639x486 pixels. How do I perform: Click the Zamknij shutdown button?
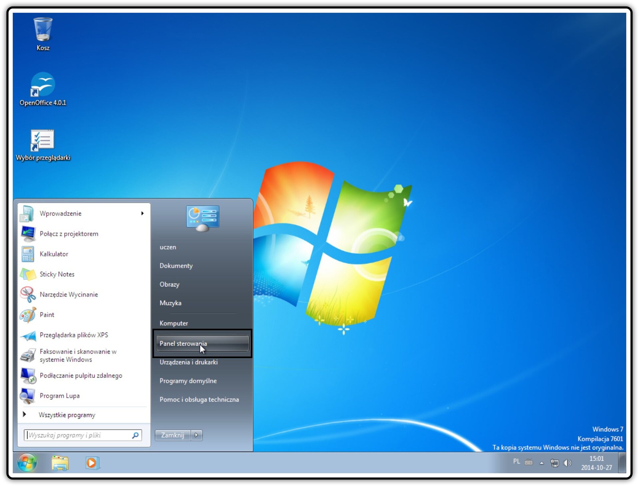pos(173,435)
